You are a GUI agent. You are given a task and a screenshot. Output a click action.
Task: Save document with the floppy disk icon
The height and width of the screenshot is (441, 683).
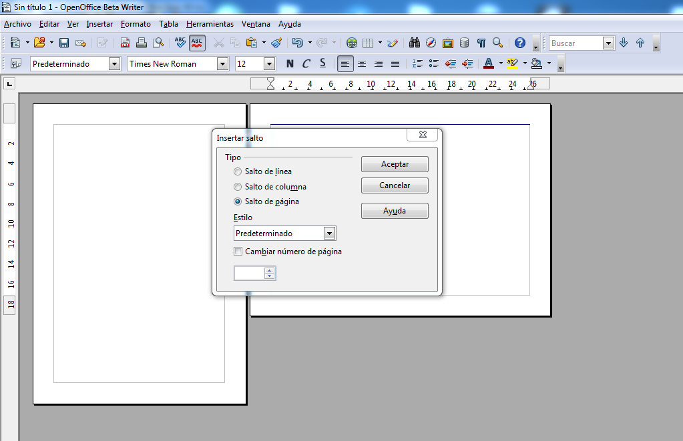64,43
